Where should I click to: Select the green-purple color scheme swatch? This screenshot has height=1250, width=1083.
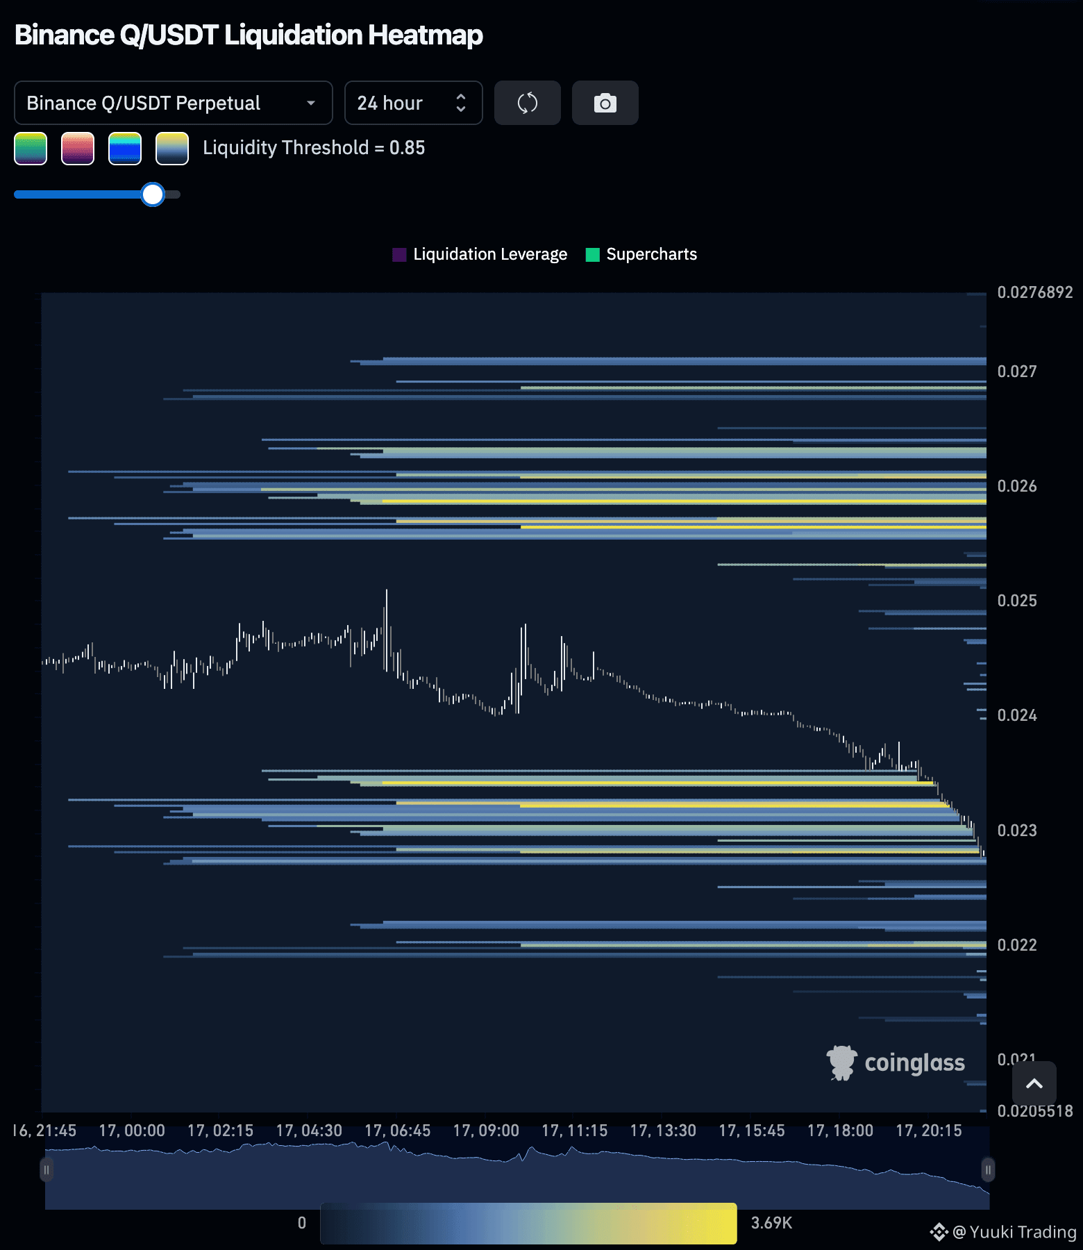(x=31, y=149)
